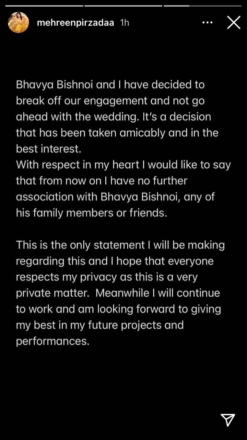Click the "best interest." text line
The width and height of the screenshot is (247, 440).
[49, 148]
